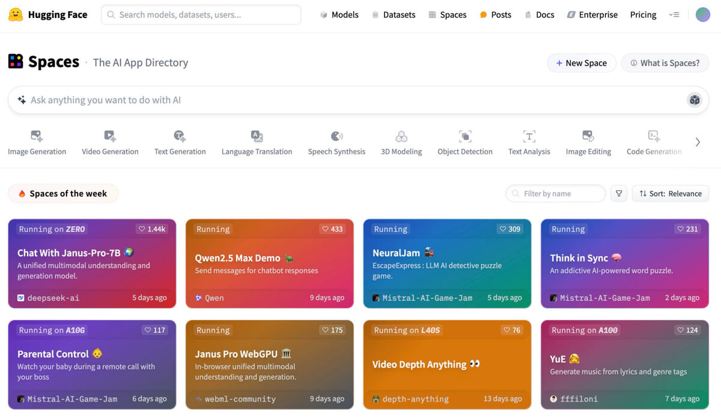Open the Chat With Janus-Pro-7B card

[x=92, y=263]
